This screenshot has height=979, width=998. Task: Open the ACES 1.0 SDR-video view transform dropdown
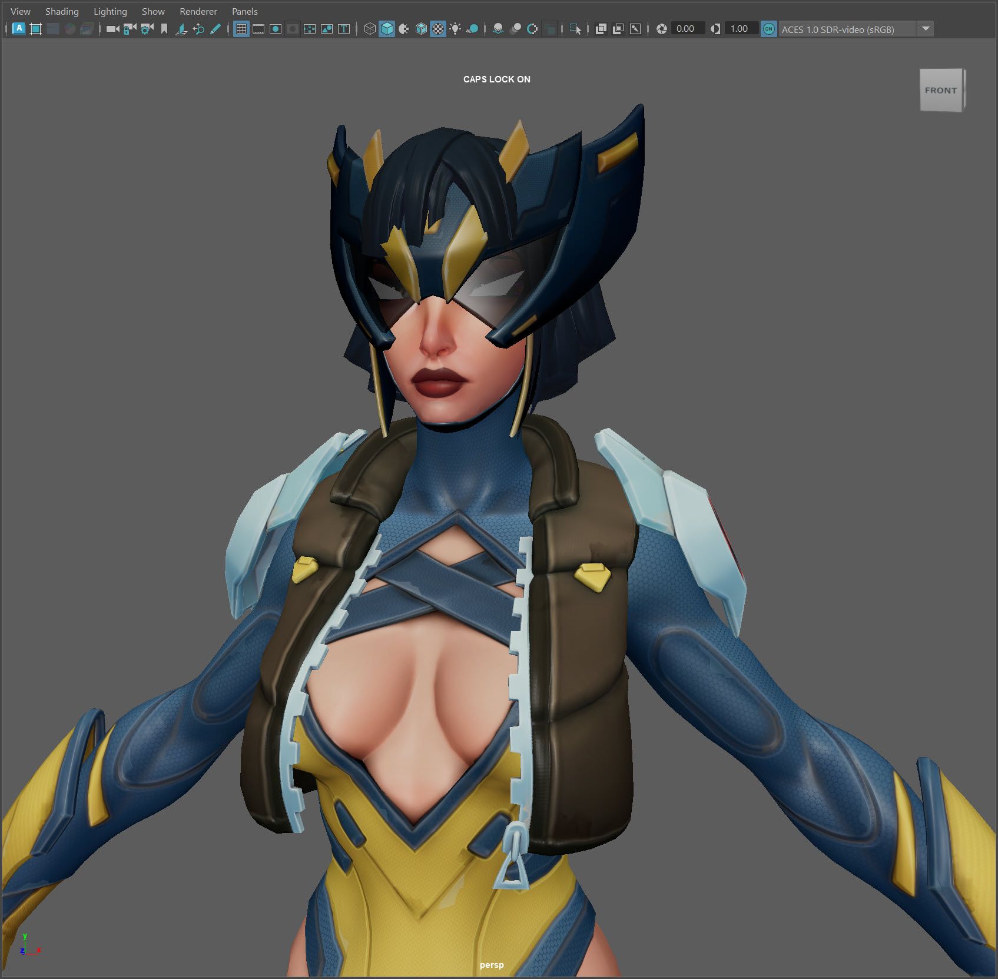[926, 29]
